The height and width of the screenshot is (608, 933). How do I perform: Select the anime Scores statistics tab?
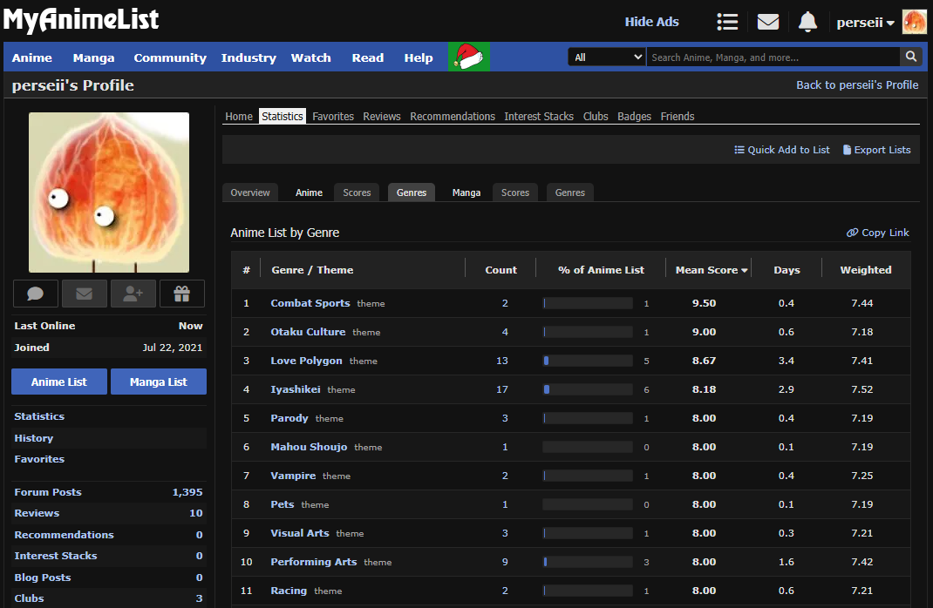click(357, 193)
